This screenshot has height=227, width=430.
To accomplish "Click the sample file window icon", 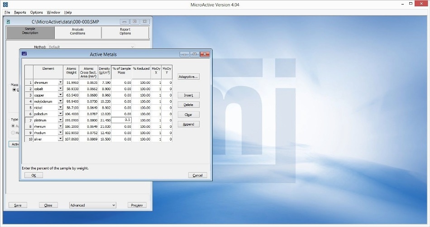I will tap(9, 22).
